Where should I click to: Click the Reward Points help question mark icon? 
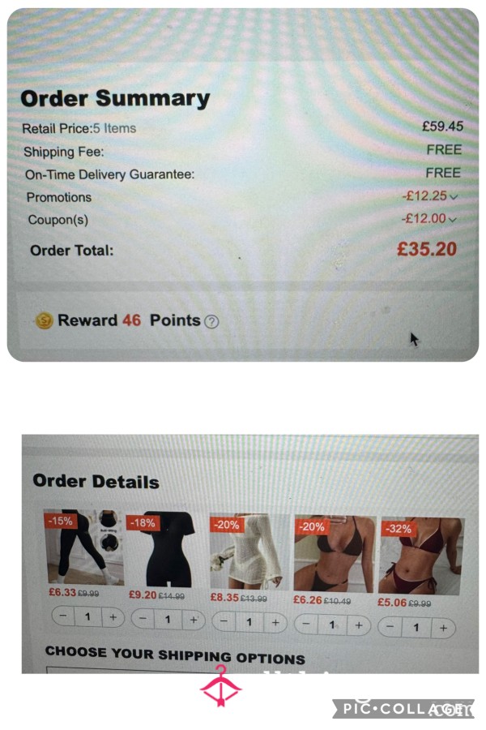[211, 322]
